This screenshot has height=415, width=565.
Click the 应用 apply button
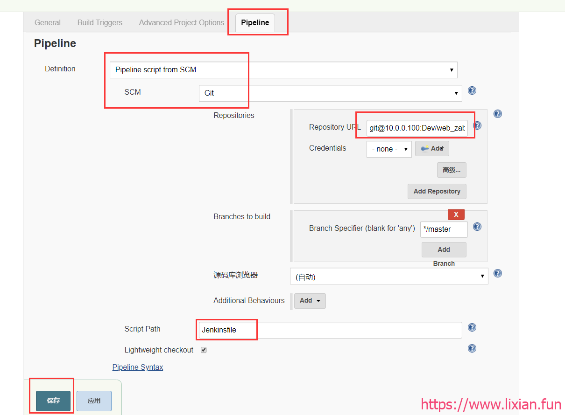click(94, 401)
